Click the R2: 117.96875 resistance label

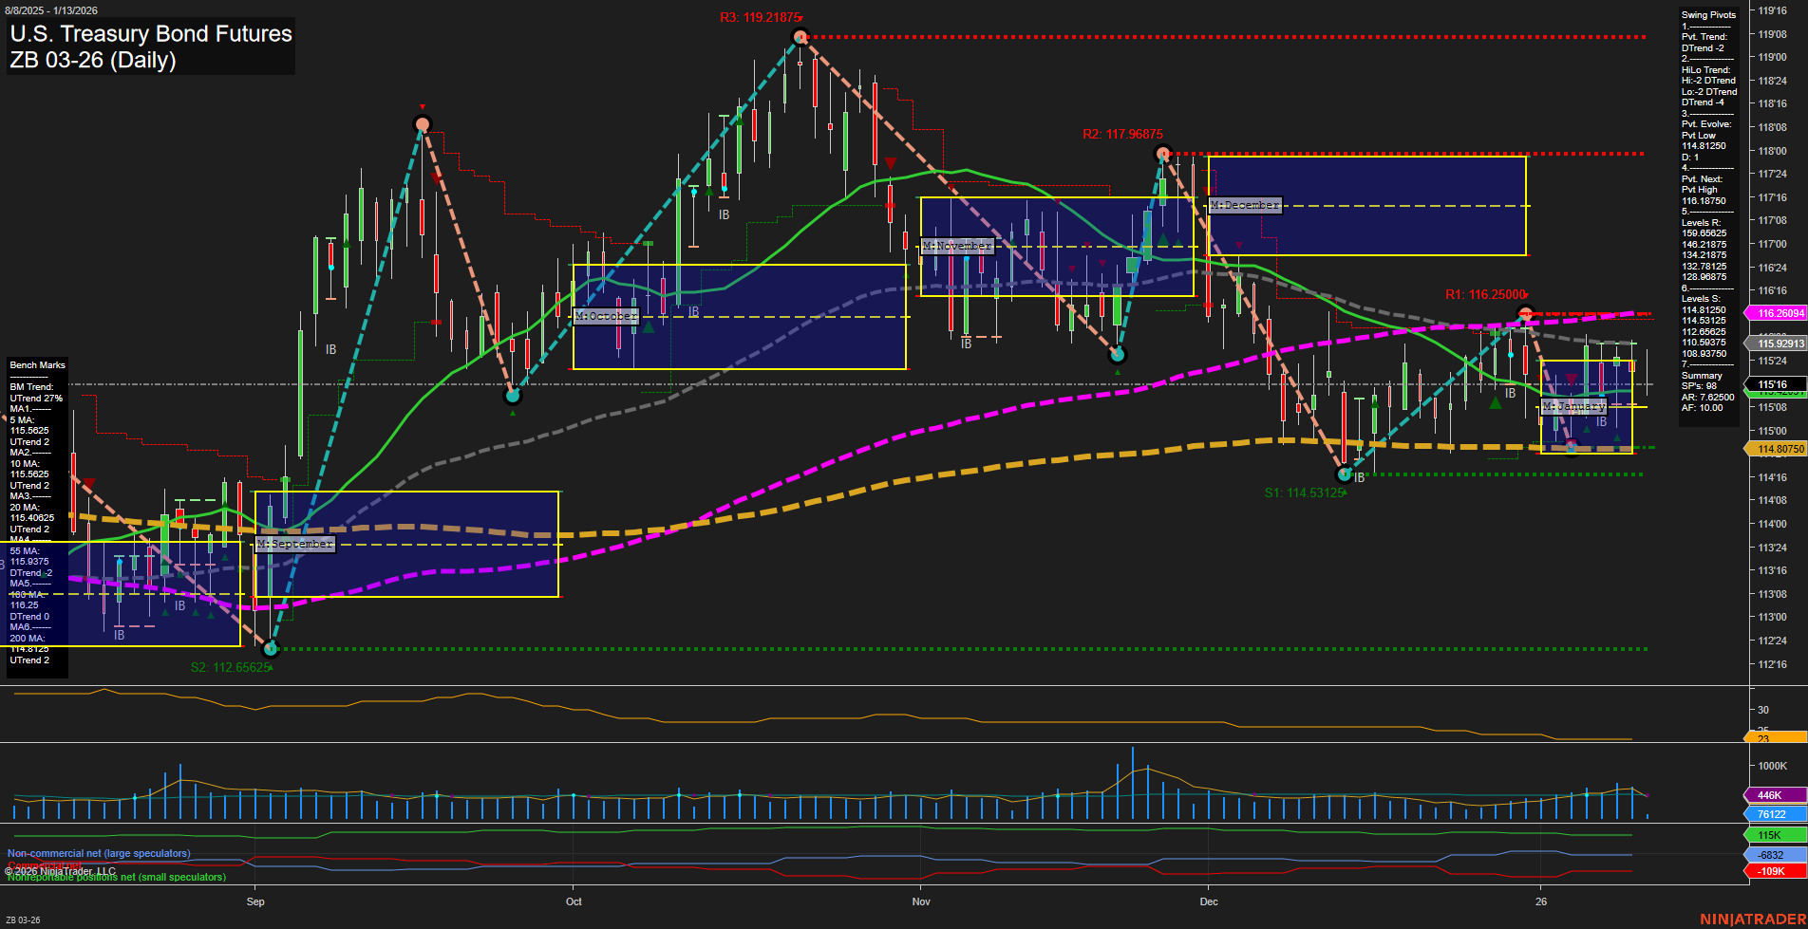(1123, 134)
